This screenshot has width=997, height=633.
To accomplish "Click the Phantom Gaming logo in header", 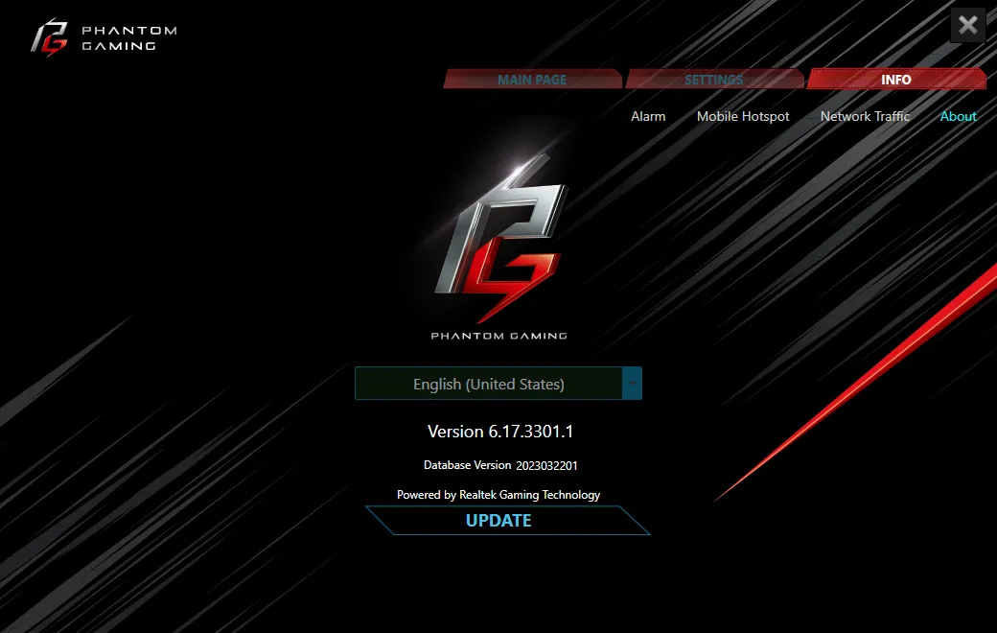I will [104, 37].
